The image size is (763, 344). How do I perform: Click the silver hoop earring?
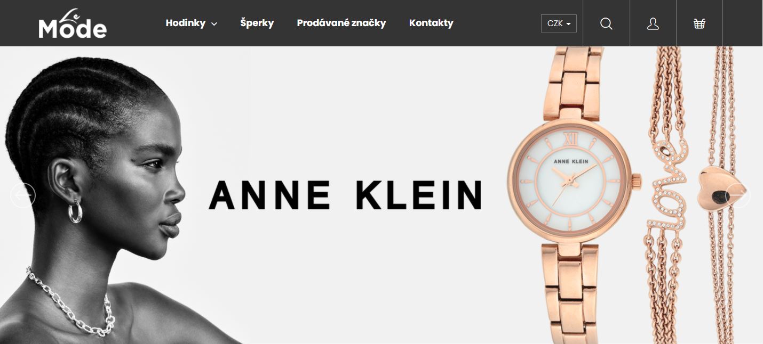[75, 211]
